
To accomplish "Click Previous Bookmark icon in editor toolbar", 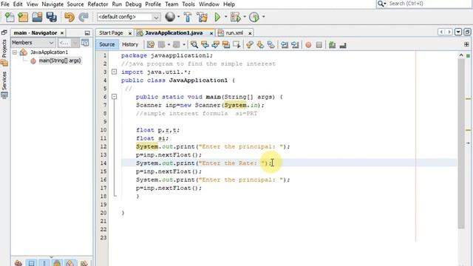I will (250, 44).
